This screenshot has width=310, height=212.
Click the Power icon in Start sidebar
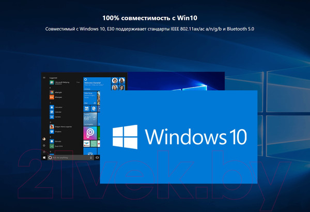point(44,152)
